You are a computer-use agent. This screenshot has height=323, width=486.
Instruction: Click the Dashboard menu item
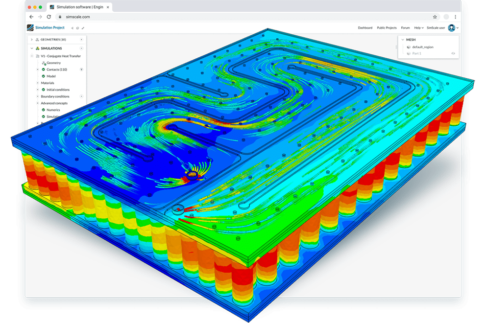(365, 28)
